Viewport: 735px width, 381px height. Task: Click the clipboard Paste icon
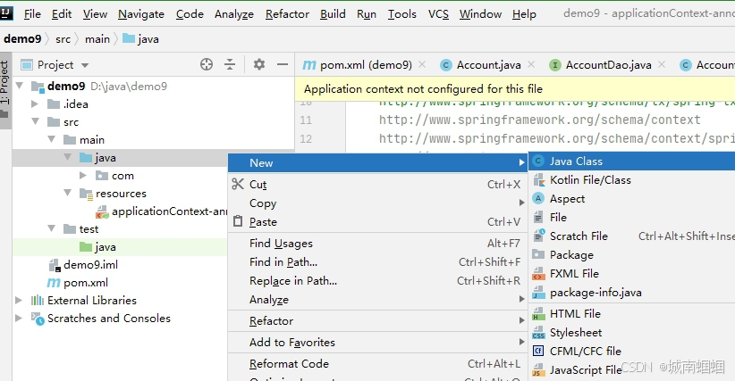click(238, 221)
